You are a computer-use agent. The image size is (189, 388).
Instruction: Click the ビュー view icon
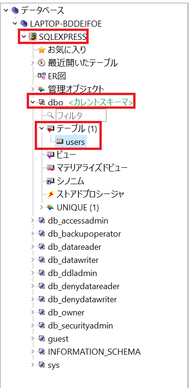51,155
